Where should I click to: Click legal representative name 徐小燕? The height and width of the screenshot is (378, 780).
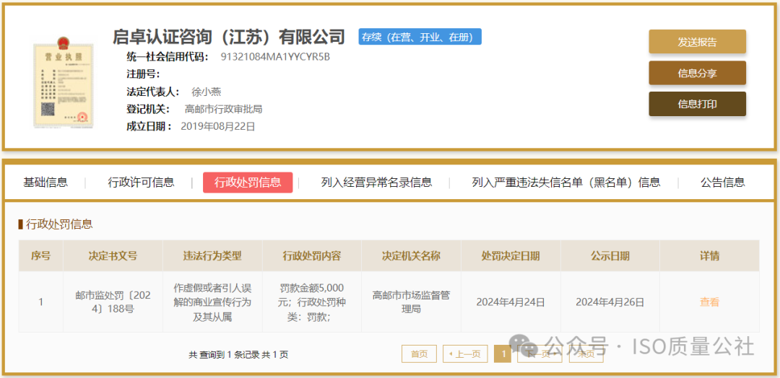click(x=206, y=92)
